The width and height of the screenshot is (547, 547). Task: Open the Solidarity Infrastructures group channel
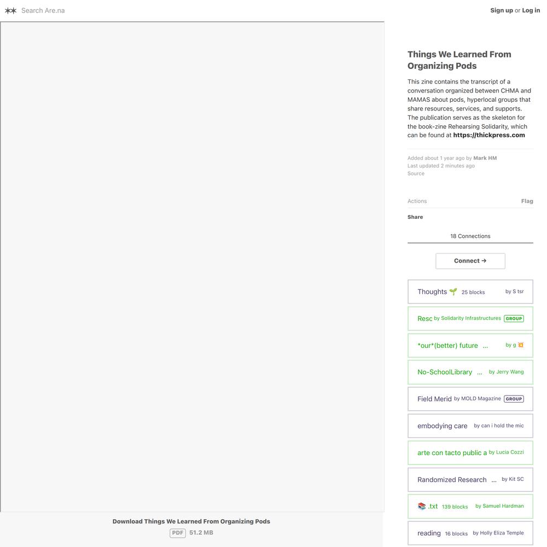point(470,318)
